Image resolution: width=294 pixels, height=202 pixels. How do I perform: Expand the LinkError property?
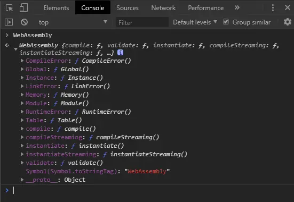tap(22, 86)
